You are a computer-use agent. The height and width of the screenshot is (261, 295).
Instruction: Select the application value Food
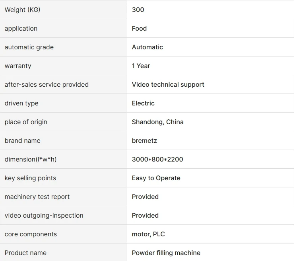click(x=139, y=28)
